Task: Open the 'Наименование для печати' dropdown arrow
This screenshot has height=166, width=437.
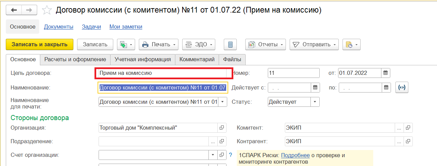Action: [222, 102]
